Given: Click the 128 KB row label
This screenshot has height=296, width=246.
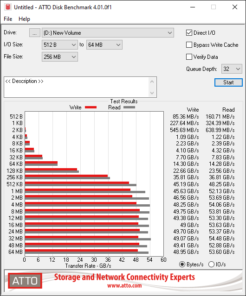Looking at the screenshot, I should coord(14,171).
